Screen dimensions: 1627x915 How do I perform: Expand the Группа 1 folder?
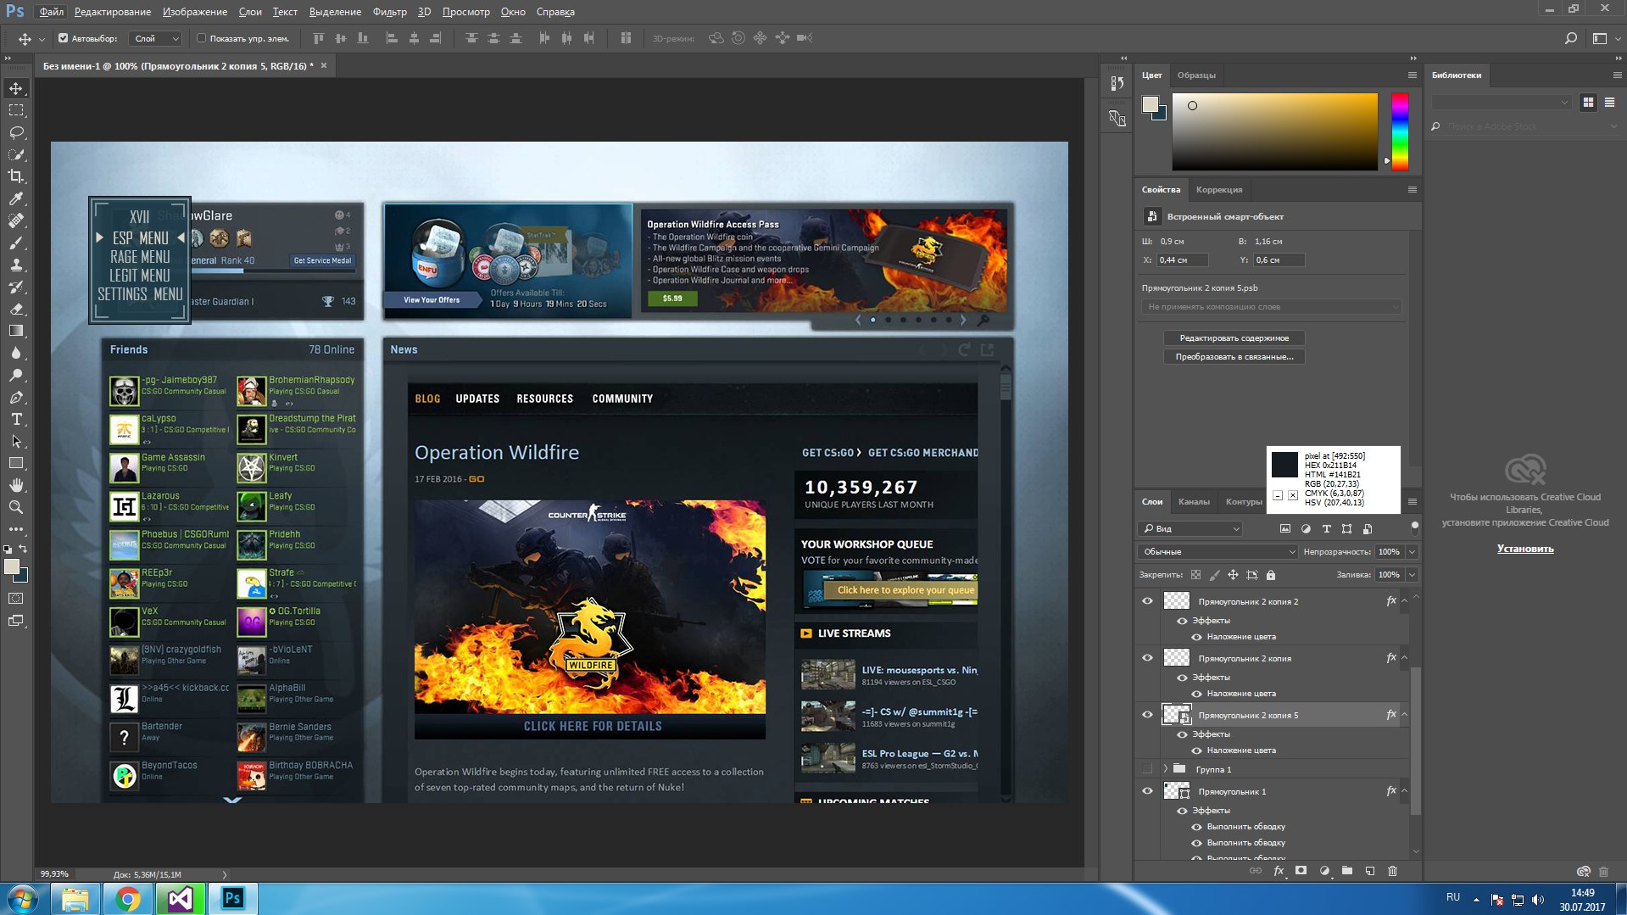click(1165, 769)
